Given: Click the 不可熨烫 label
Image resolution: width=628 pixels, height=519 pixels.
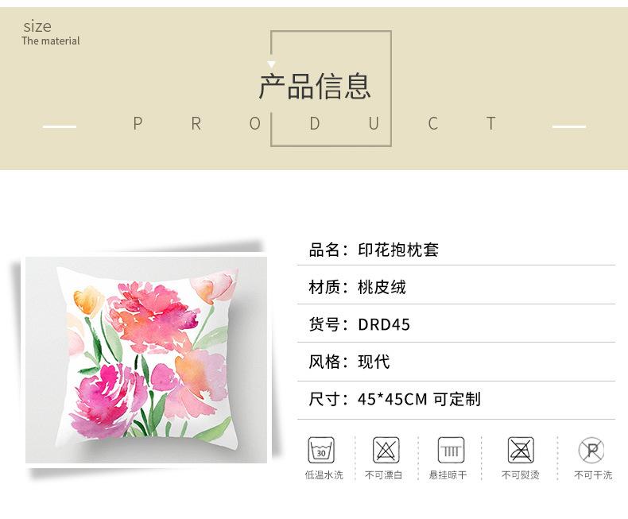Looking at the screenshot, I should tap(520, 475).
